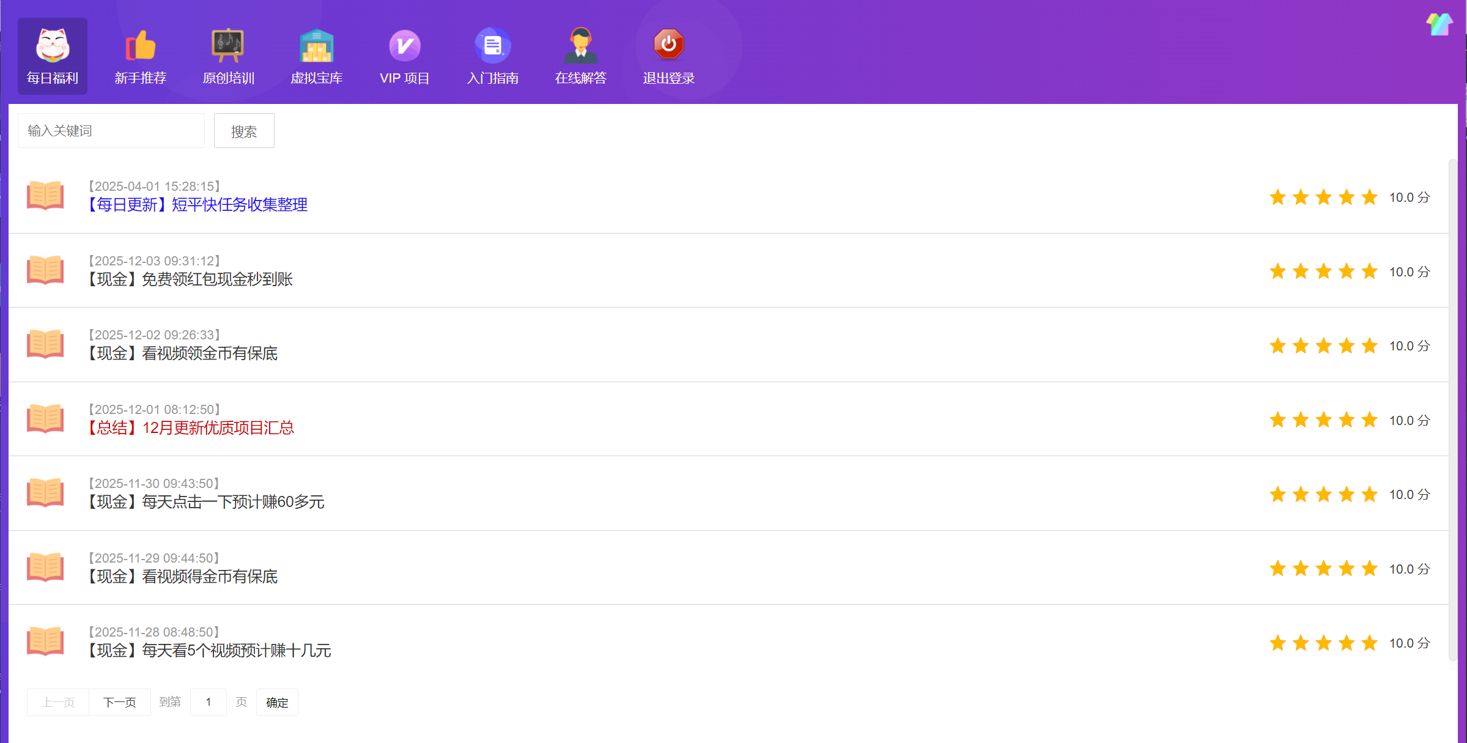Image resolution: width=1467 pixels, height=743 pixels.
Task: Click the t-shirt theme icon at top right
Action: pos(1439,24)
